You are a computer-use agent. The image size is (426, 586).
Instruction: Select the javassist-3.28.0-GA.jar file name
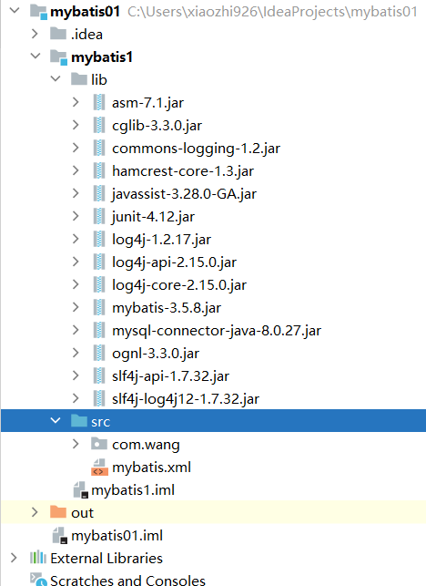[x=185, y=194]
